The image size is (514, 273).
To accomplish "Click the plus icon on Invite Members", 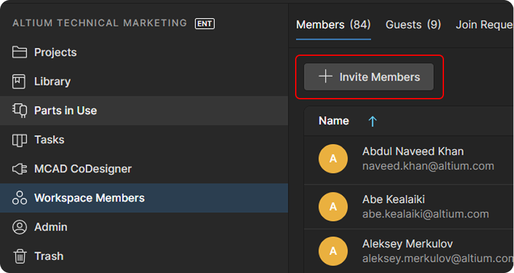I will 325,76.
